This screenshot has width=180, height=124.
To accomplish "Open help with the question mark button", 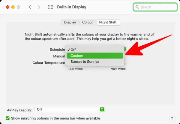I will (x=172, y=118).
